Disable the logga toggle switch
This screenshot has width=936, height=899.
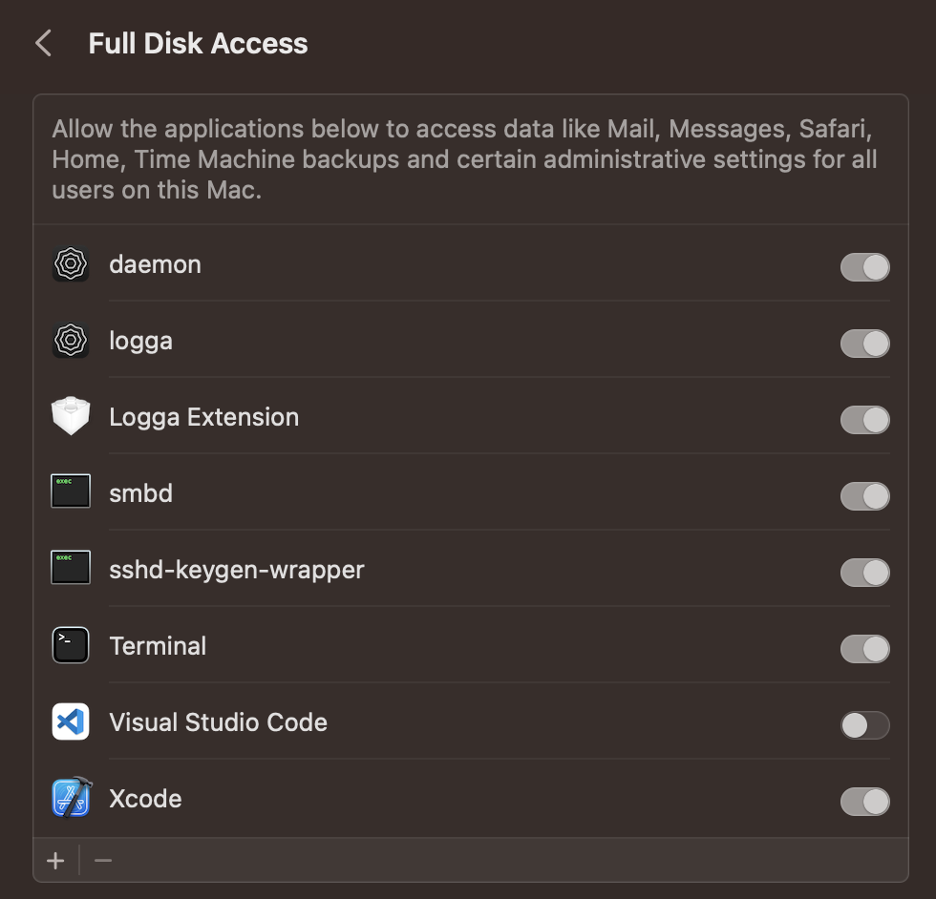tap(864, 344)
